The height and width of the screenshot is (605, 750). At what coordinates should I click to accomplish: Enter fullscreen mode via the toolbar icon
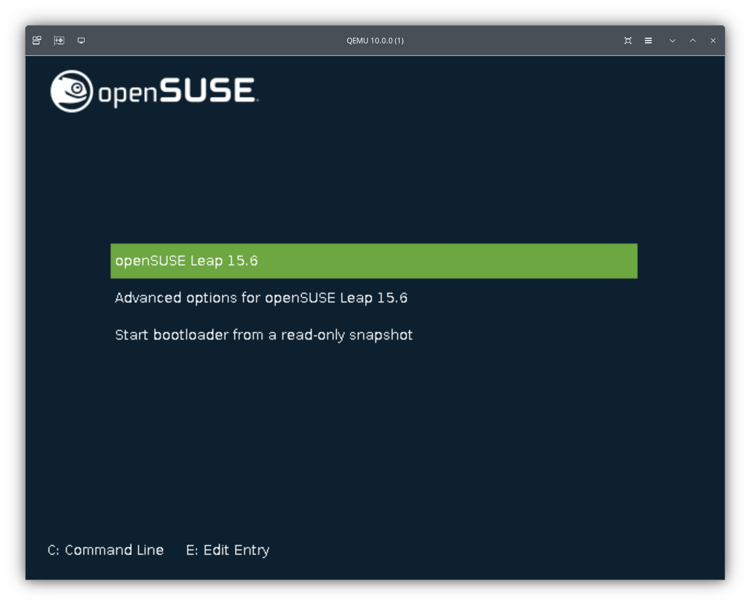628,41
